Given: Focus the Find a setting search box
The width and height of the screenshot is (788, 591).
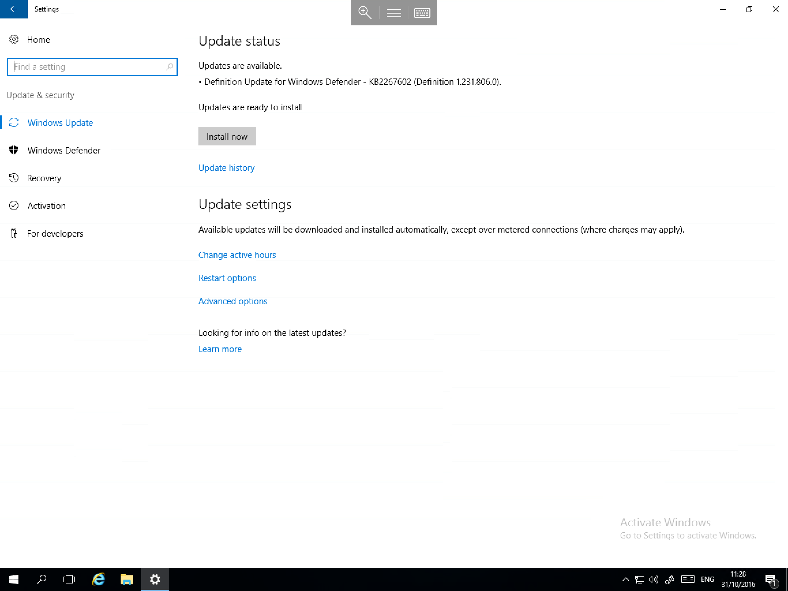Looking at the screenshot, I should pyautogui.click(x=92, y=67).
